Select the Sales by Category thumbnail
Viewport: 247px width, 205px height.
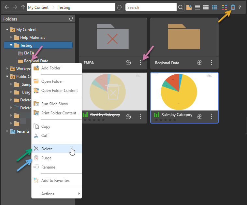[x=184, y=92]
